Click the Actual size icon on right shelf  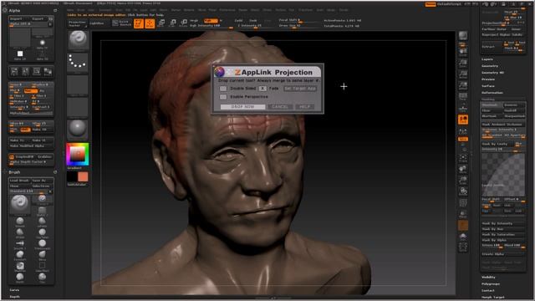(x=463, y=74)
